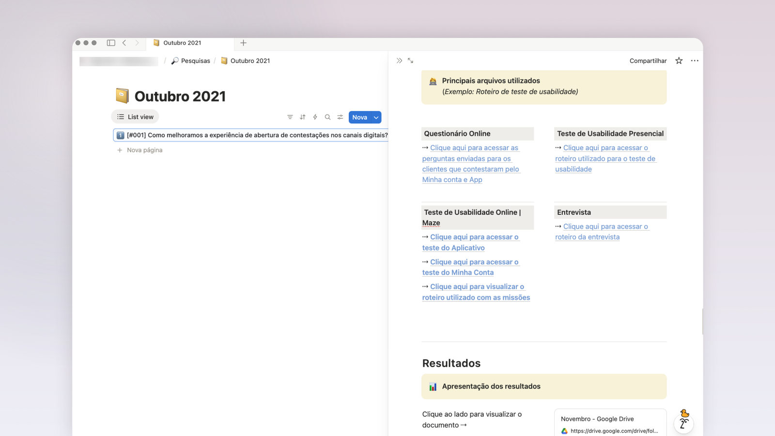
Task: Open the Nova button dropdown chevron
Action: (x=375, y=117)
